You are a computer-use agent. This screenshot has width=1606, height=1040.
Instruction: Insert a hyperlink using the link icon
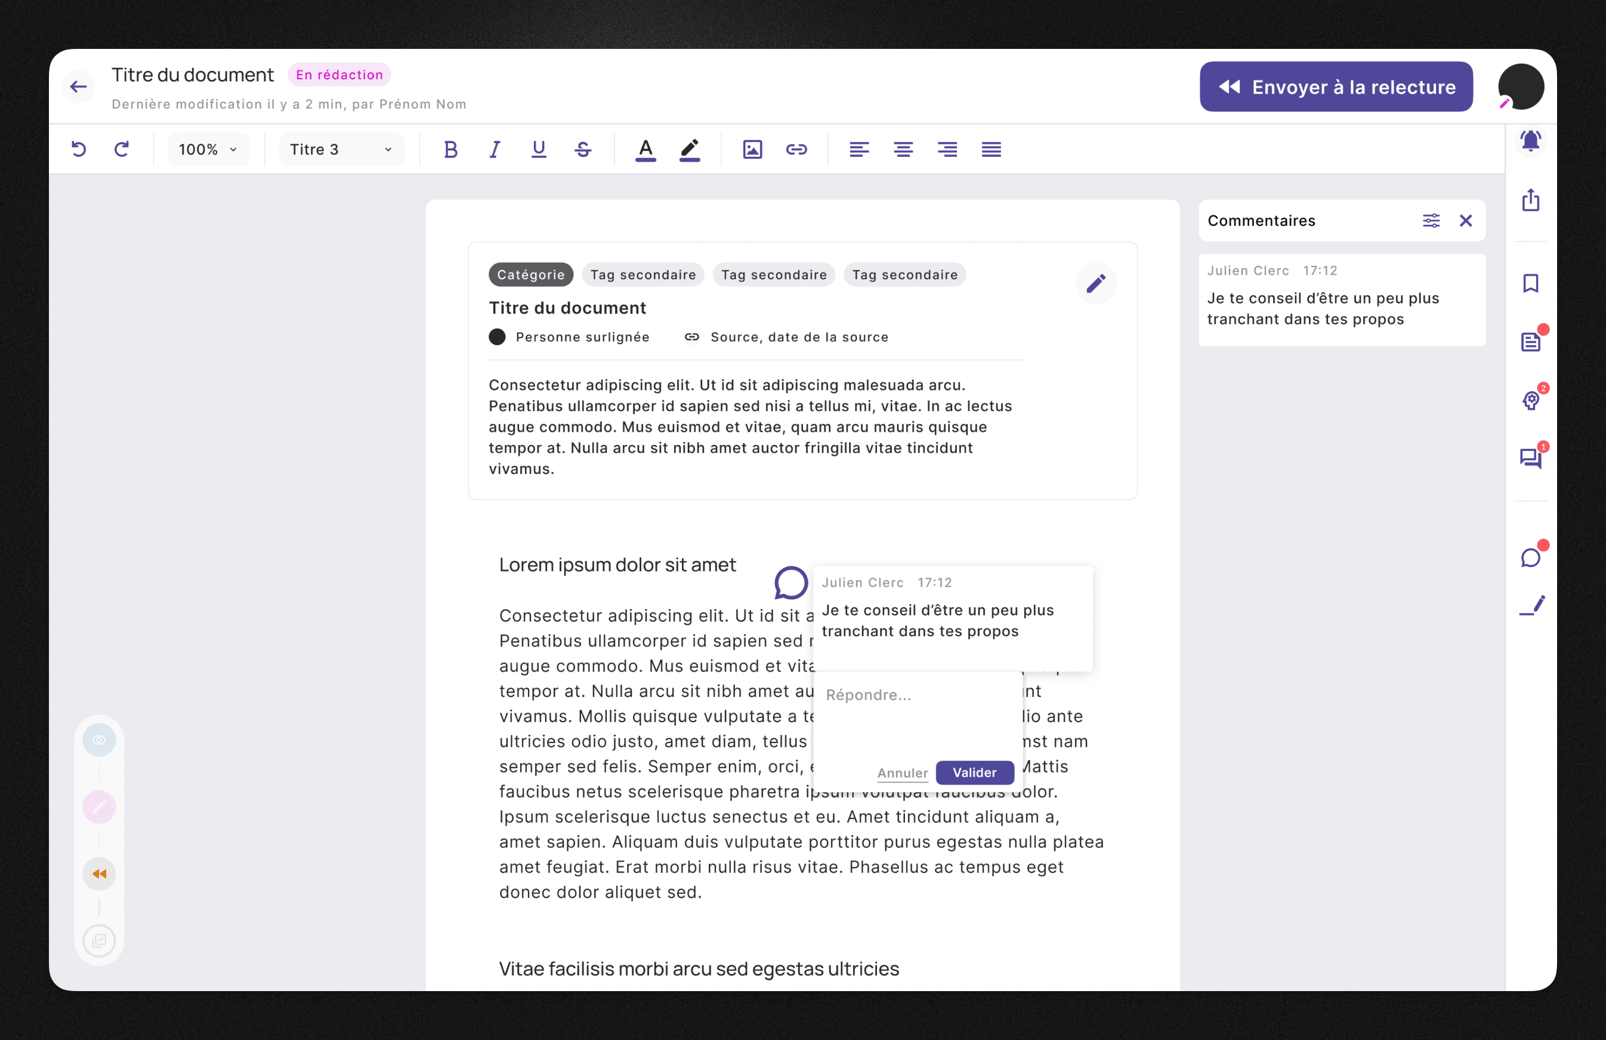point(796,149)
